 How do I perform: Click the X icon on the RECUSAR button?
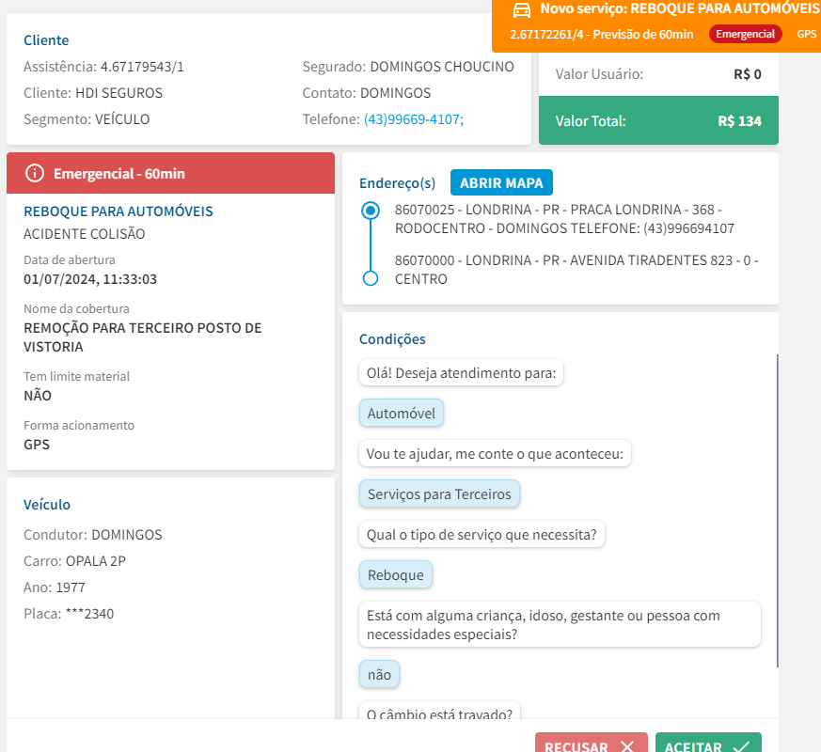[627, 746]
